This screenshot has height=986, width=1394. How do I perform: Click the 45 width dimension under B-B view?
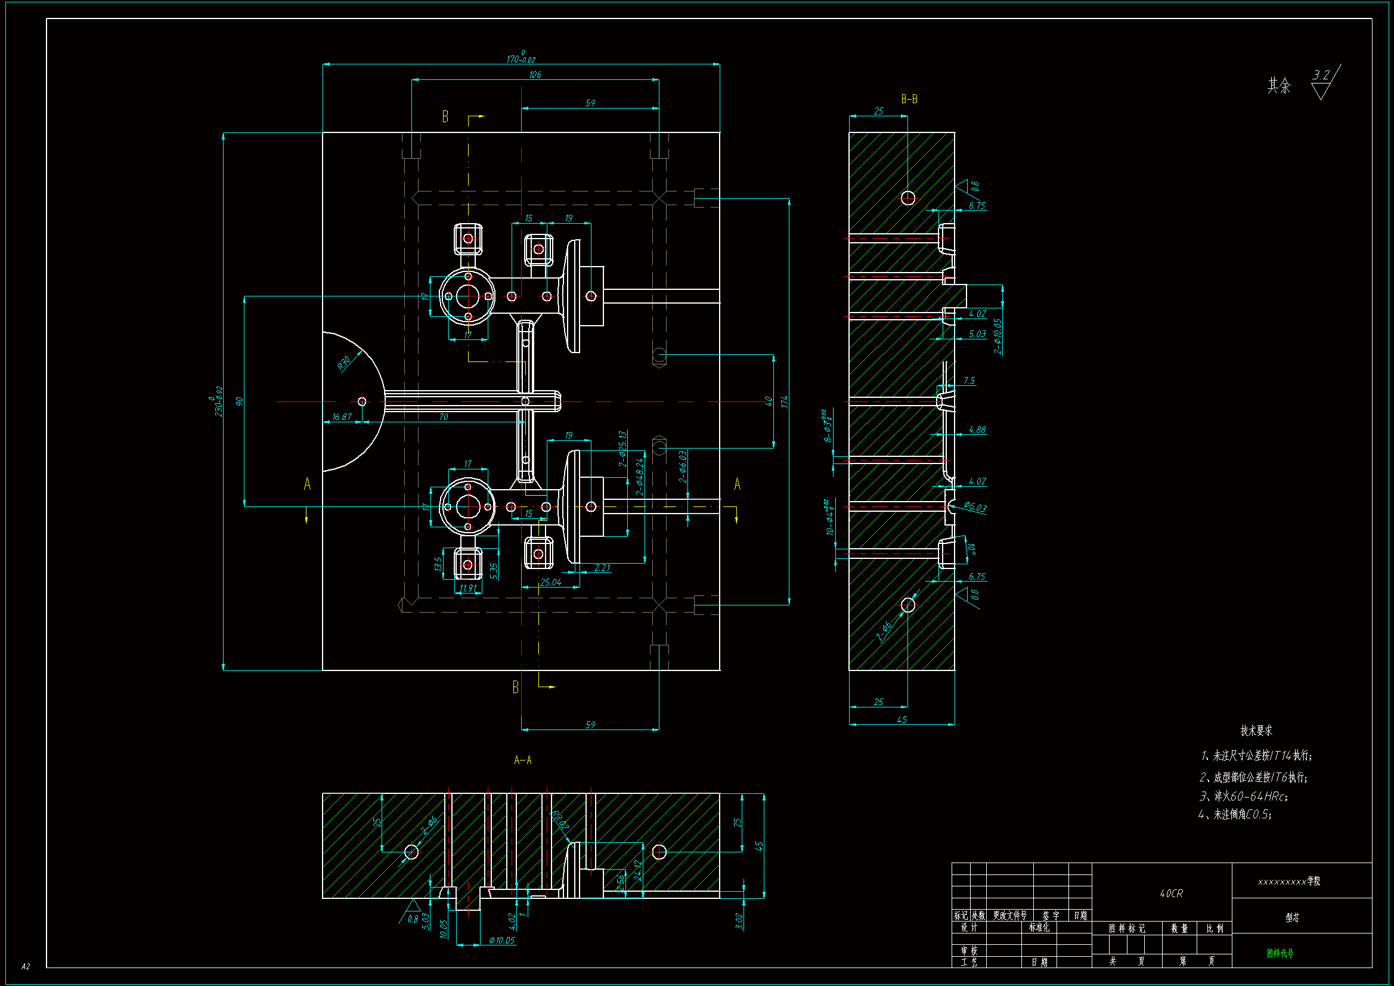point(902,720)
